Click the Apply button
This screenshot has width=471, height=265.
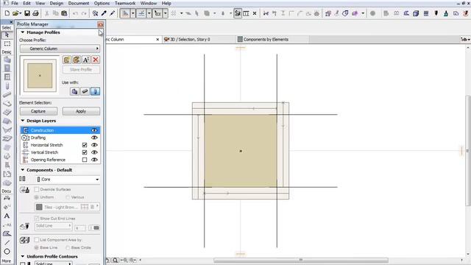pyautogui.click(x=81, y=111)
